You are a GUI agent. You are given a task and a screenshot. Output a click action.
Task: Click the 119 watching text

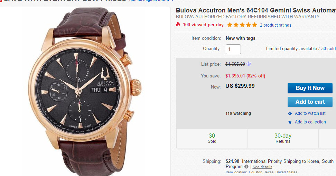[x=238, y=113]
